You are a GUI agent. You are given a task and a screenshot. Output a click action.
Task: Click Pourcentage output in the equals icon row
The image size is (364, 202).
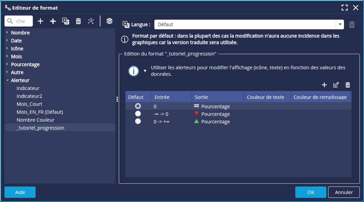pos(215,106)
